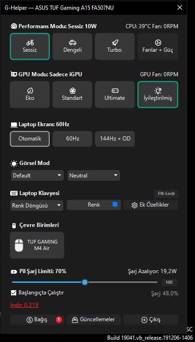This screenshot has width=195, height=342.
Task: Open Fanlar + Güç settings
Action: pyautogui.click(x=158, y=47)
